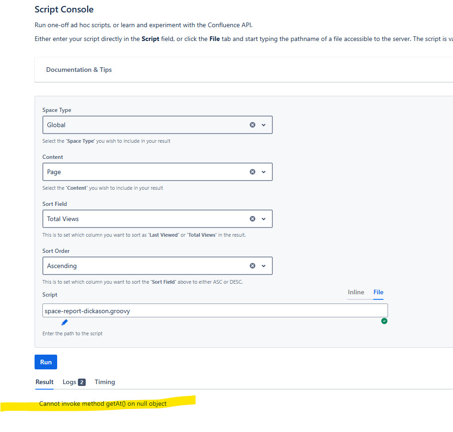453x432 pixels.
Task: Expand the Space Type dropdown arrow
Action: coord(264,125)
